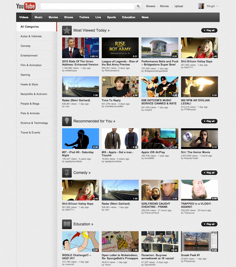This screenshot has height=267, width=236.
Task: Click the book icon beside Education
Action: pyautogui.click(x=67, y=224)
